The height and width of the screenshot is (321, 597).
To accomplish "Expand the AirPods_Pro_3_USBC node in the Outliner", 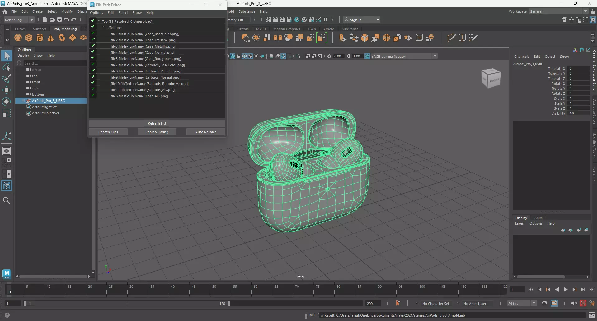I will click(x=23, y=101).
